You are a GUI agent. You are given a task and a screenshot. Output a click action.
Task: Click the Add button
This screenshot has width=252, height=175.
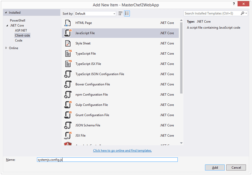(215, 168)
